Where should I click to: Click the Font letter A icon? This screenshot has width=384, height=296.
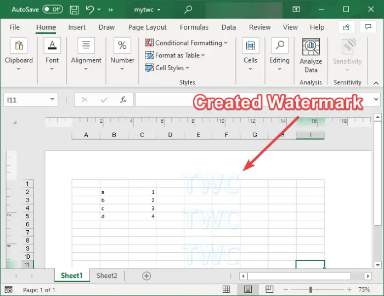click(52, 45)
